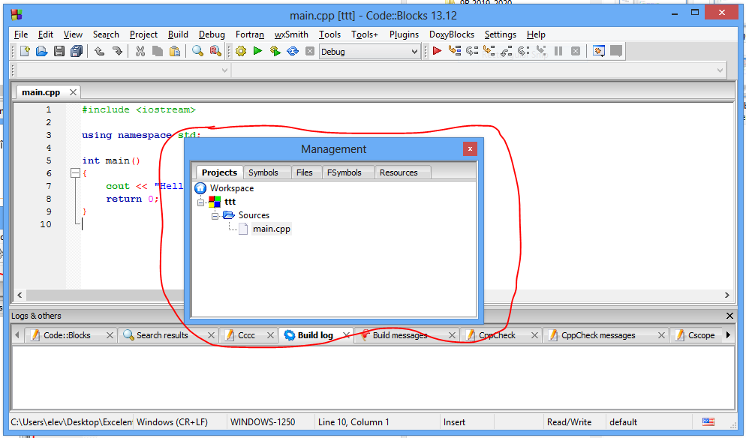Click the Build and run icon
The image size is (746, 438).
[275, 51]
